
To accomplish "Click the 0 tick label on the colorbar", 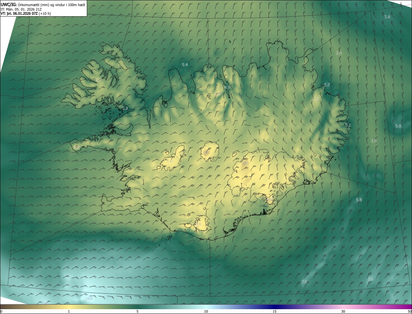I will [1, 311].
